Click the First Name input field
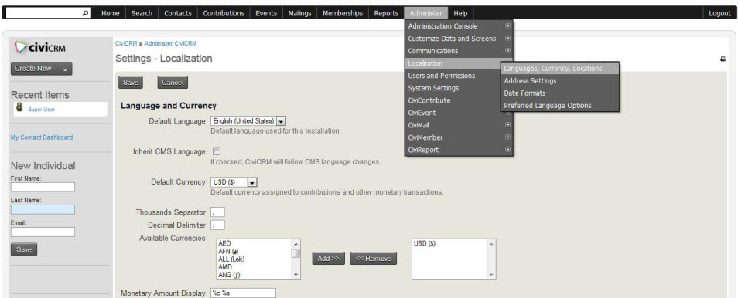 43,187
